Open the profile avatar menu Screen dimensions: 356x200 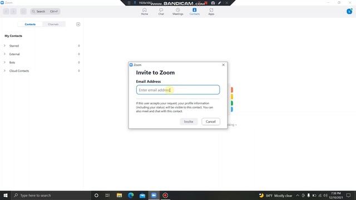point(349,11)
